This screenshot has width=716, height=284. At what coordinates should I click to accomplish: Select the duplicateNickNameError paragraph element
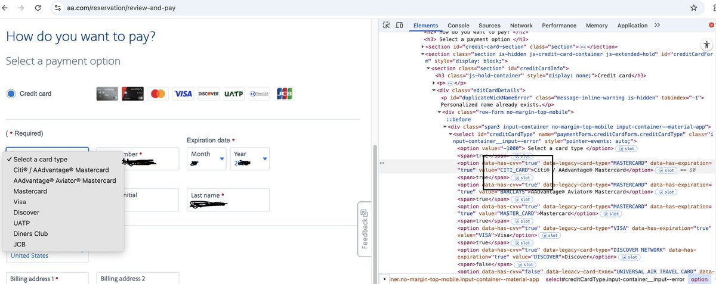(x=572, y=101)
